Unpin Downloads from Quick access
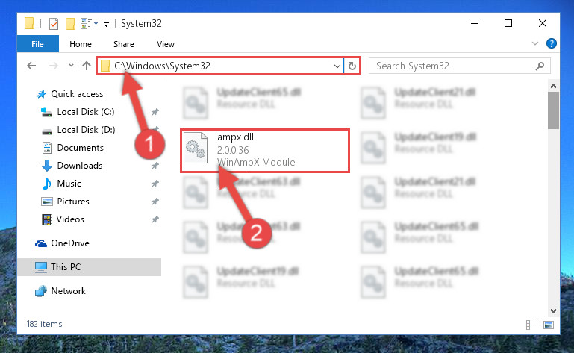 tap(155, 166)
